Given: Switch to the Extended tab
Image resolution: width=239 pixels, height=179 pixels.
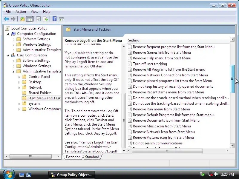Looking at the screenshot, I should click(x=73, y=157).
